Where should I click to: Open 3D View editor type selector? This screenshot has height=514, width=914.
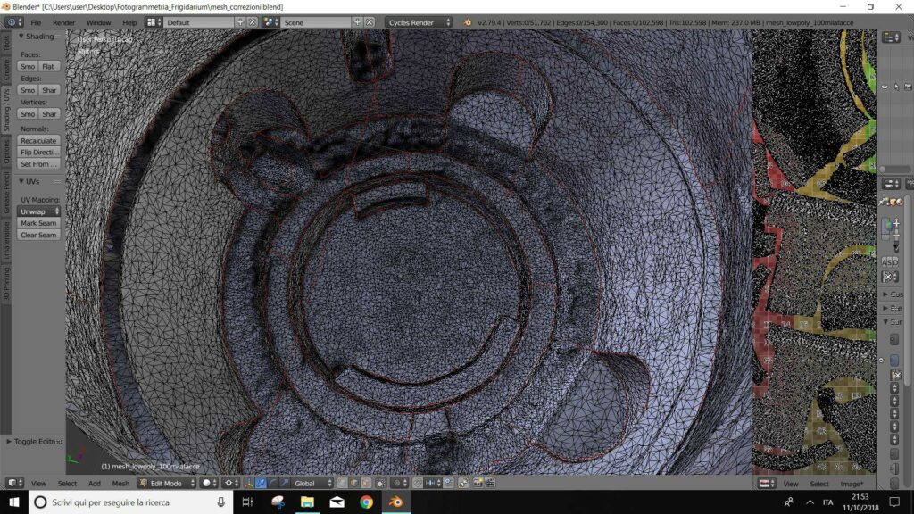click(14, 483)
